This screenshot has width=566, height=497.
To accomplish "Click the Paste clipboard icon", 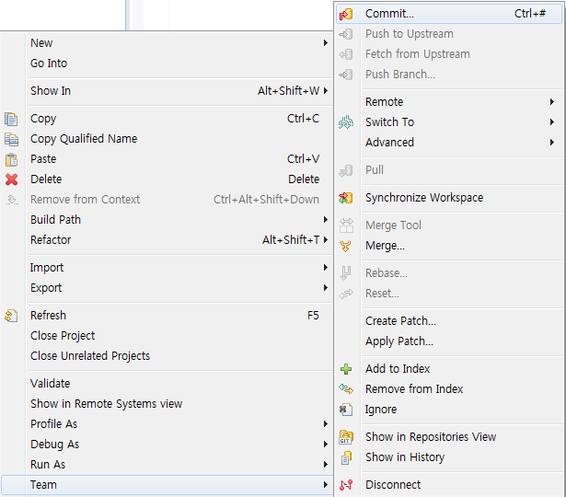I will point(11,159).
